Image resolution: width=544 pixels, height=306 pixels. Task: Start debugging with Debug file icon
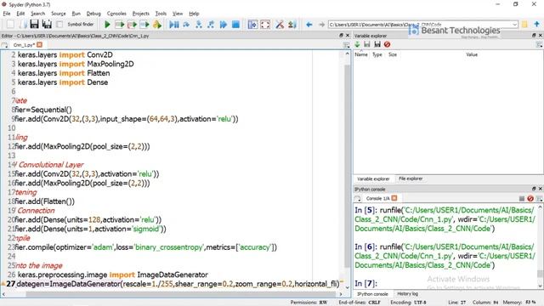click(173, 25)
